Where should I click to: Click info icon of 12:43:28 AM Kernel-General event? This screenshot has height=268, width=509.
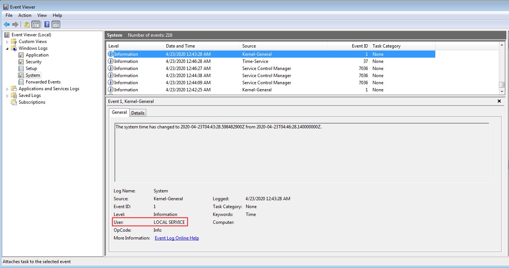click(x=111, y=54)
